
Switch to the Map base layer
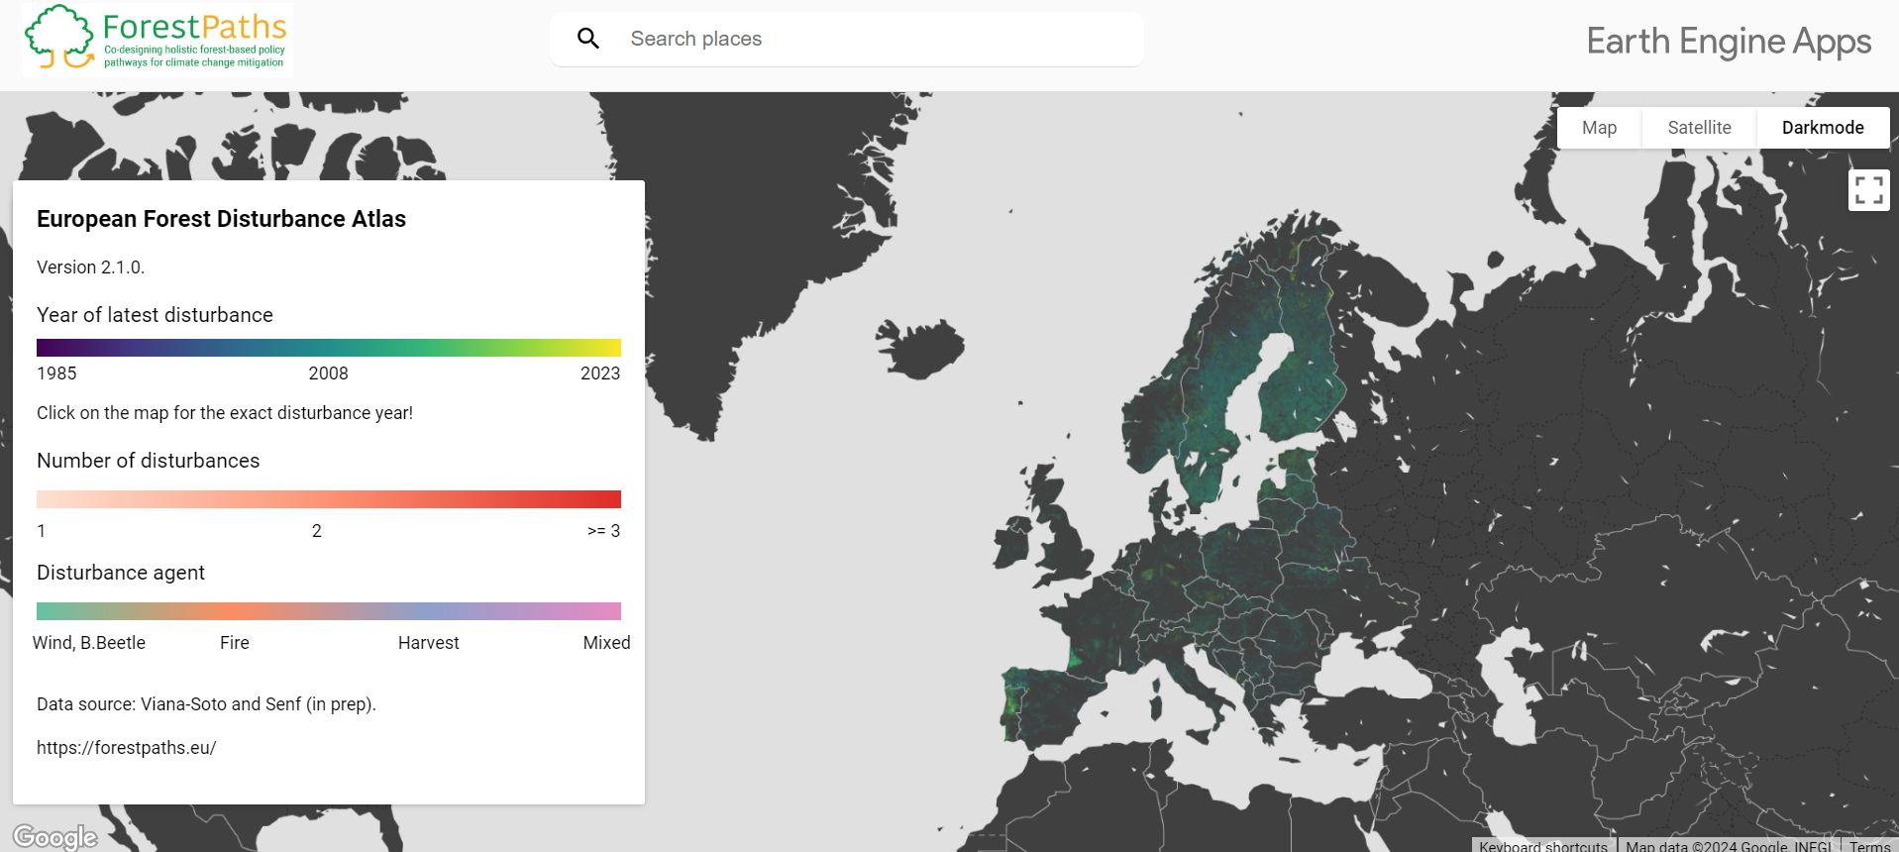pos(1599,128)
